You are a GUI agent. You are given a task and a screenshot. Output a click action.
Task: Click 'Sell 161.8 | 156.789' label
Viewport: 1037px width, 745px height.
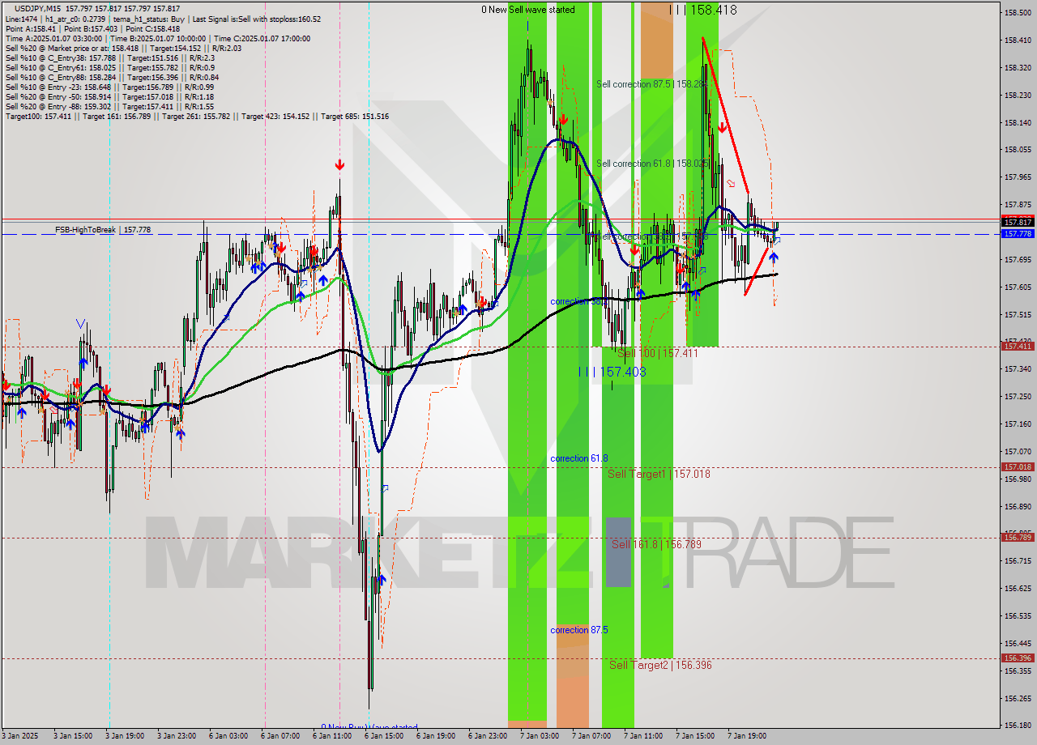[x=656, y=544]
